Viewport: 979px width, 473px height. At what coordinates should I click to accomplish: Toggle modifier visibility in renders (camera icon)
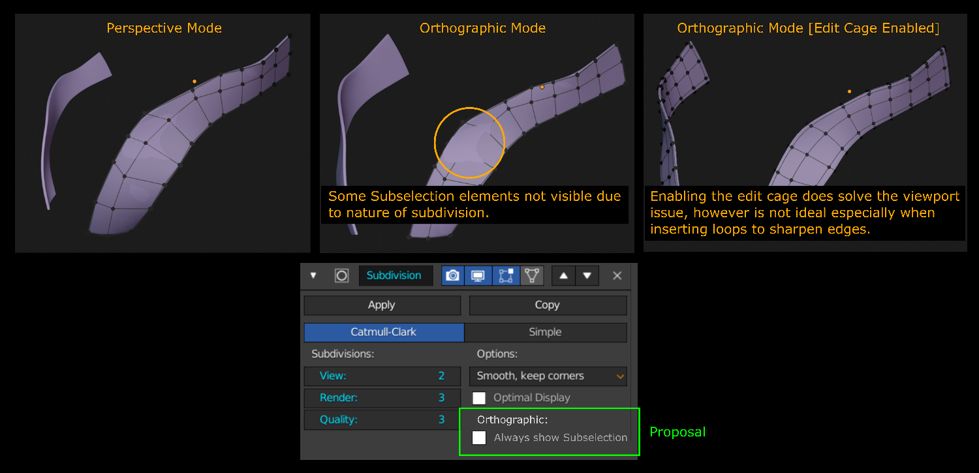(453, 275)
